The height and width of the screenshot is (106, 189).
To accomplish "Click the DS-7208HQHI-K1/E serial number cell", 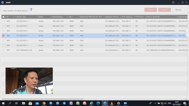I will (161, 50).
